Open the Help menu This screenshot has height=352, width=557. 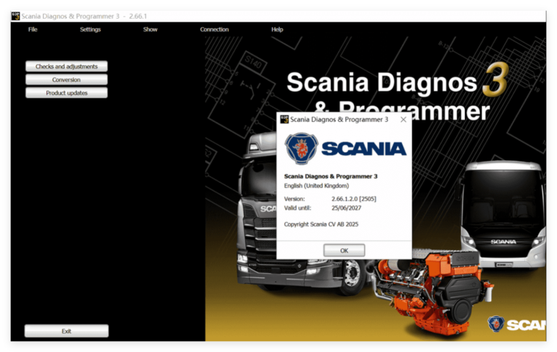pyautogui.click(x=277, y=30)
